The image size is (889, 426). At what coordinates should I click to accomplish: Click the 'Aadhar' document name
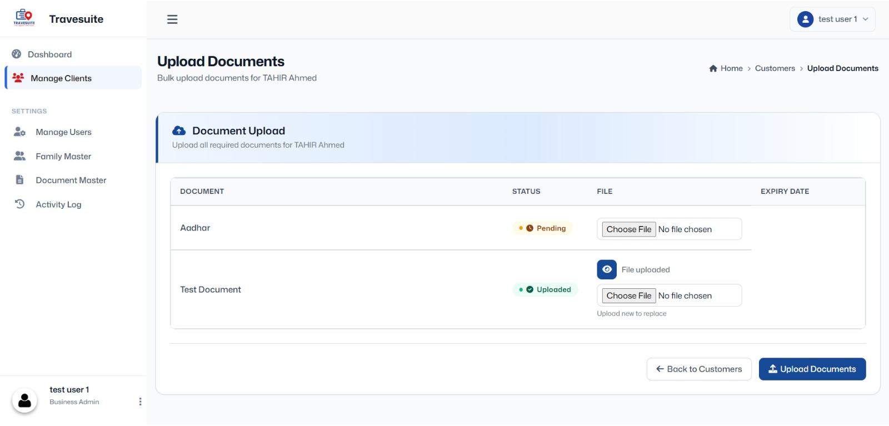pos(195,228)
